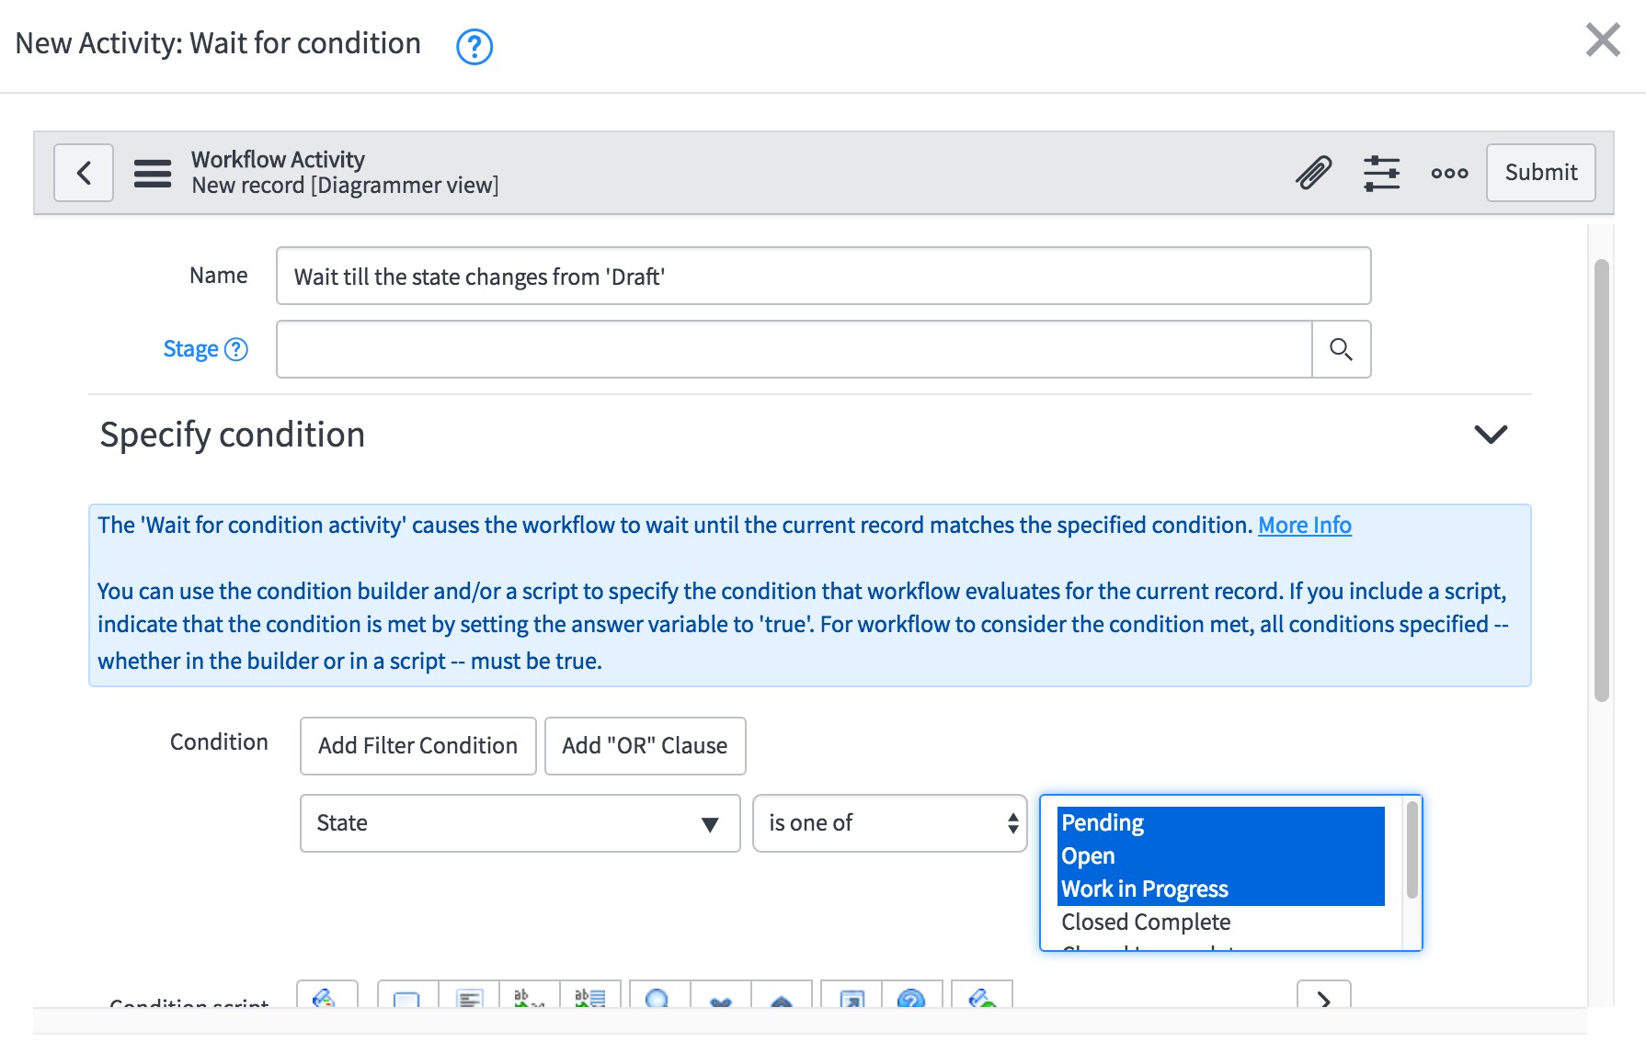Screen dimensions: 1646x1064
Task: Select Pending in the state list
Action: tap(1220, 823)
